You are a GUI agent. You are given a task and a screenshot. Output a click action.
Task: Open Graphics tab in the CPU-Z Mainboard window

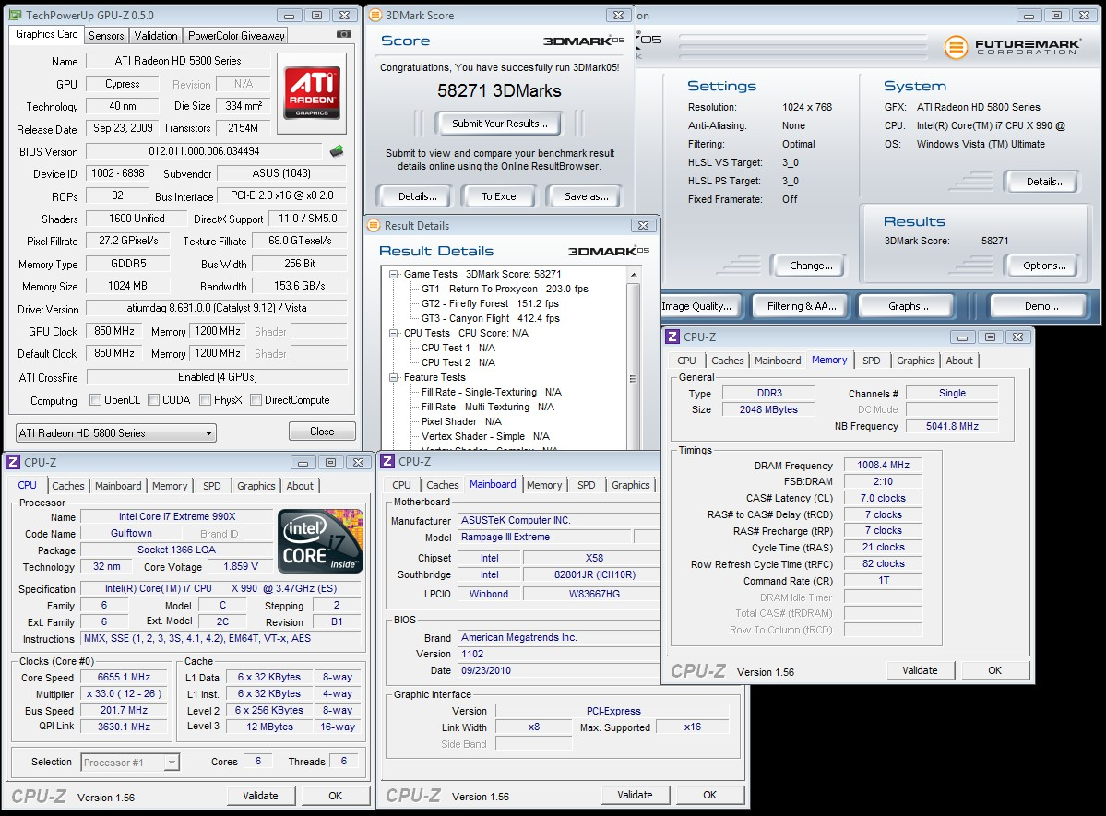click(x=631, y=485)
